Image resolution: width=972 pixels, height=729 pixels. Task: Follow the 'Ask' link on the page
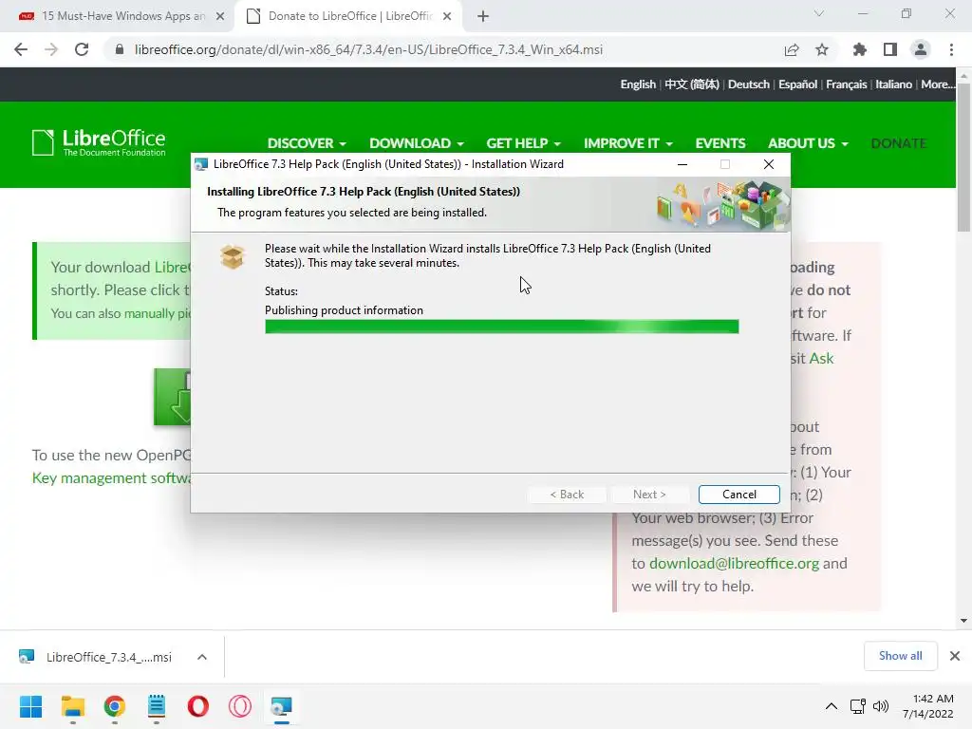tap(821, 358)
